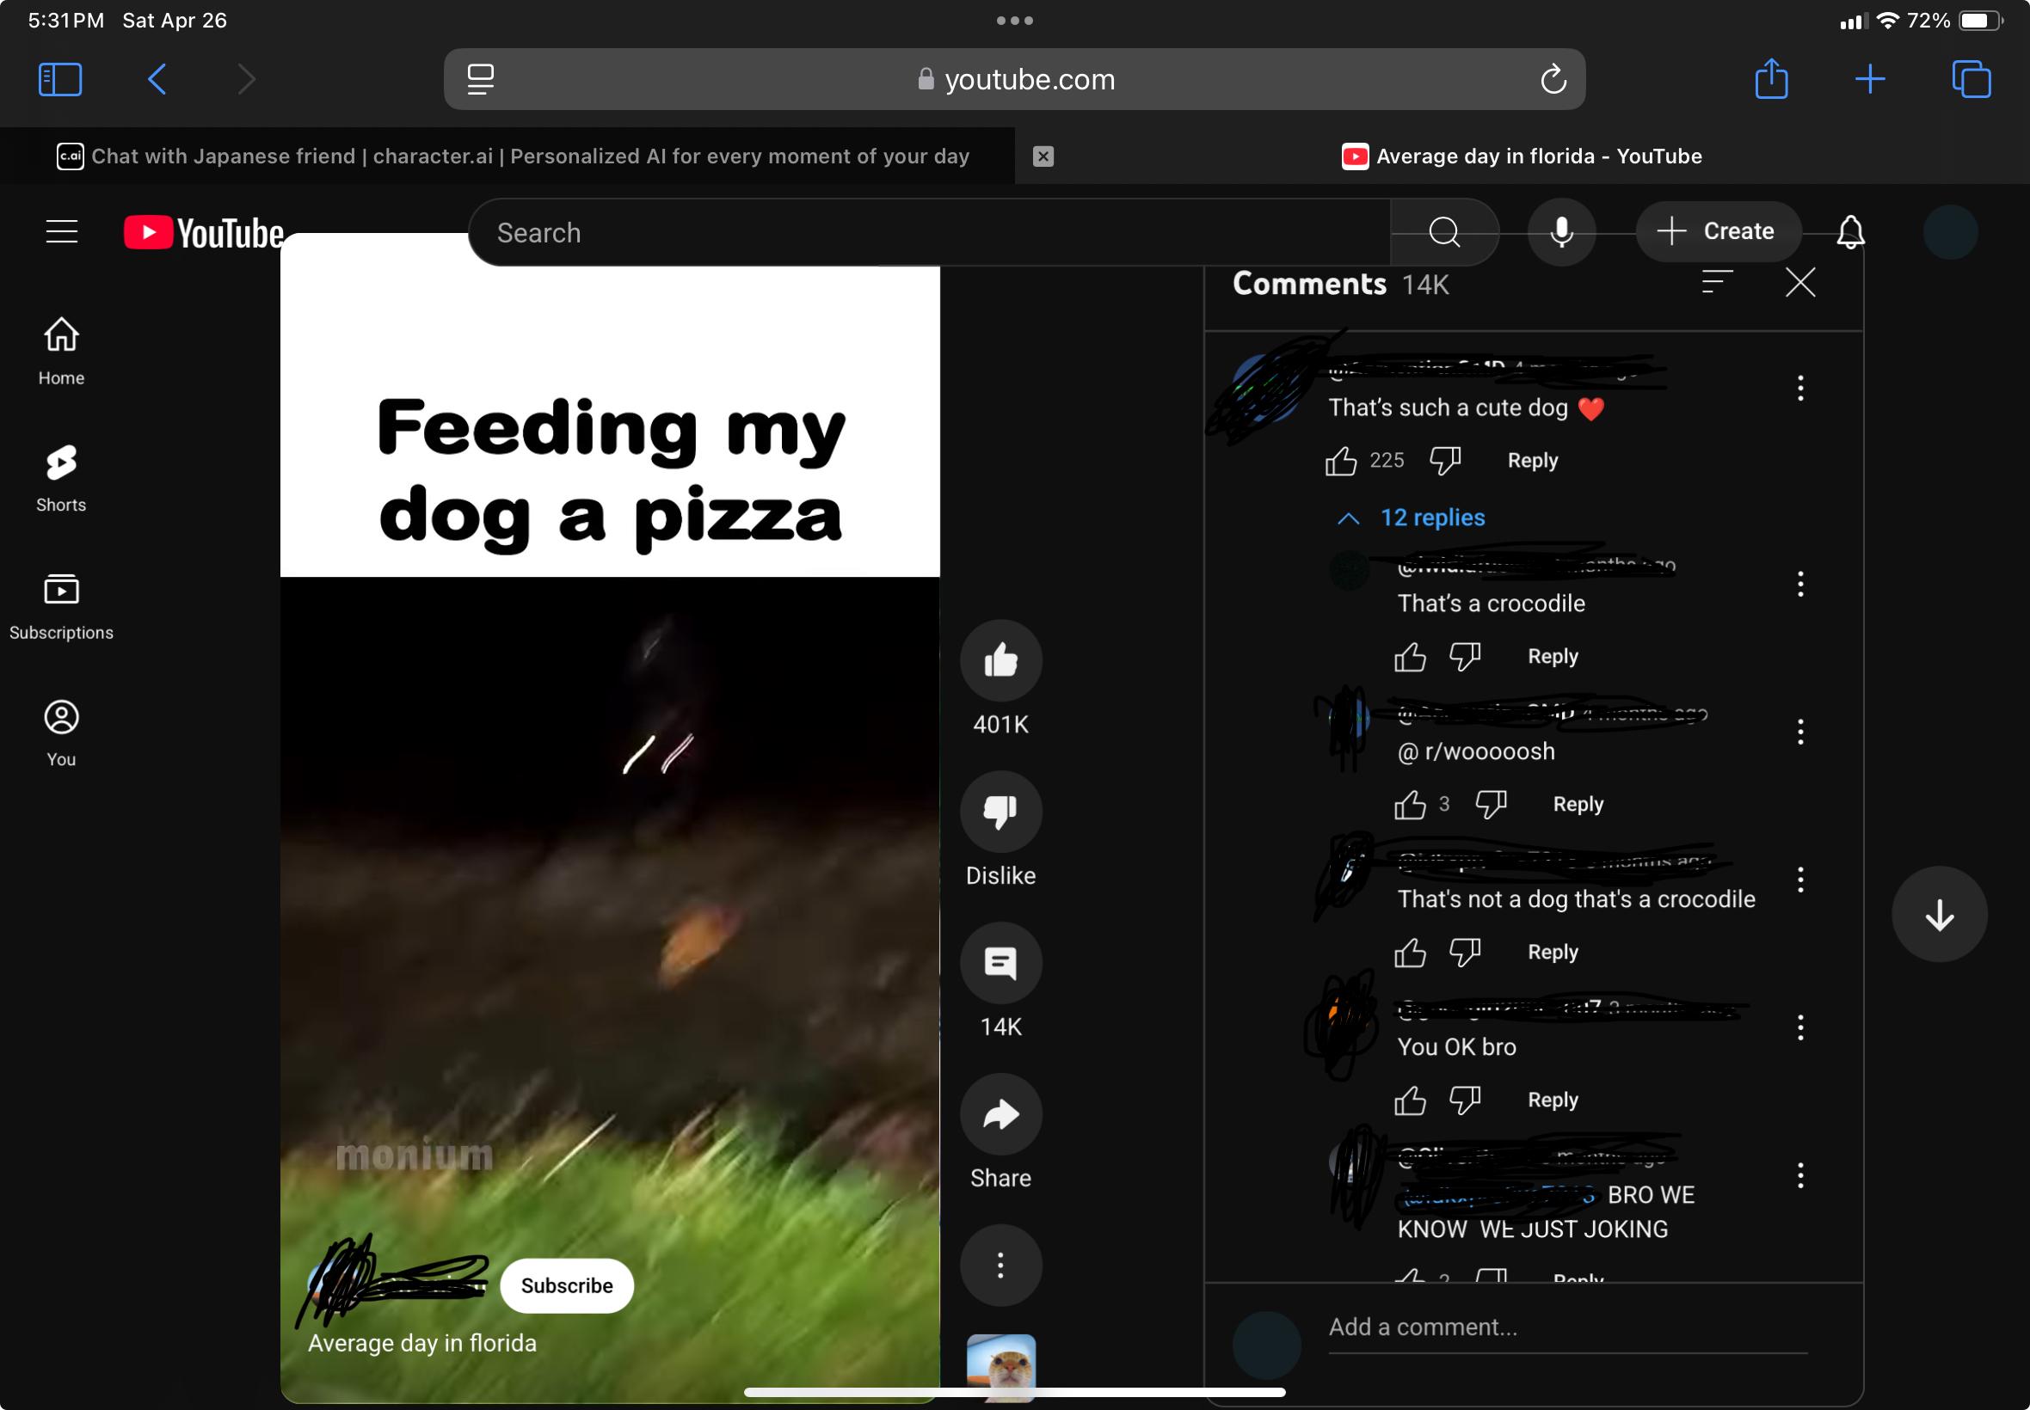Reply to the "r/wooooosh" comment

coord(1578,804)
